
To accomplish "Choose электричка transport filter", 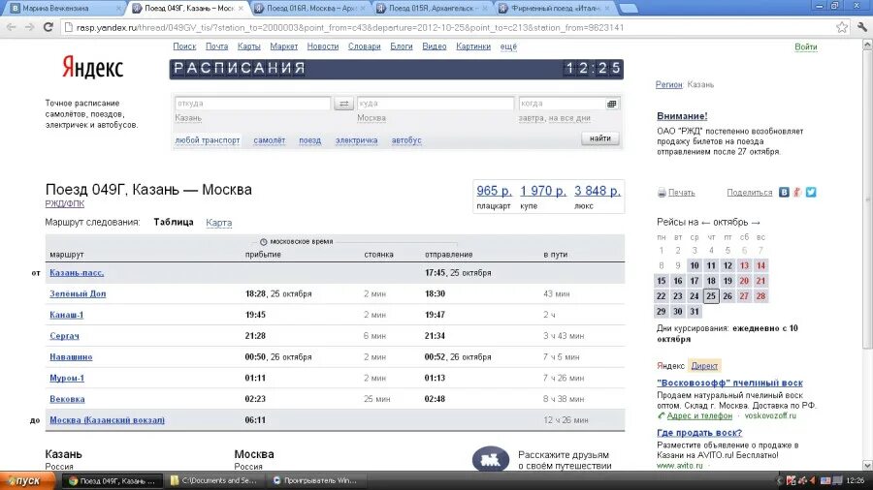I will (356, 140).
